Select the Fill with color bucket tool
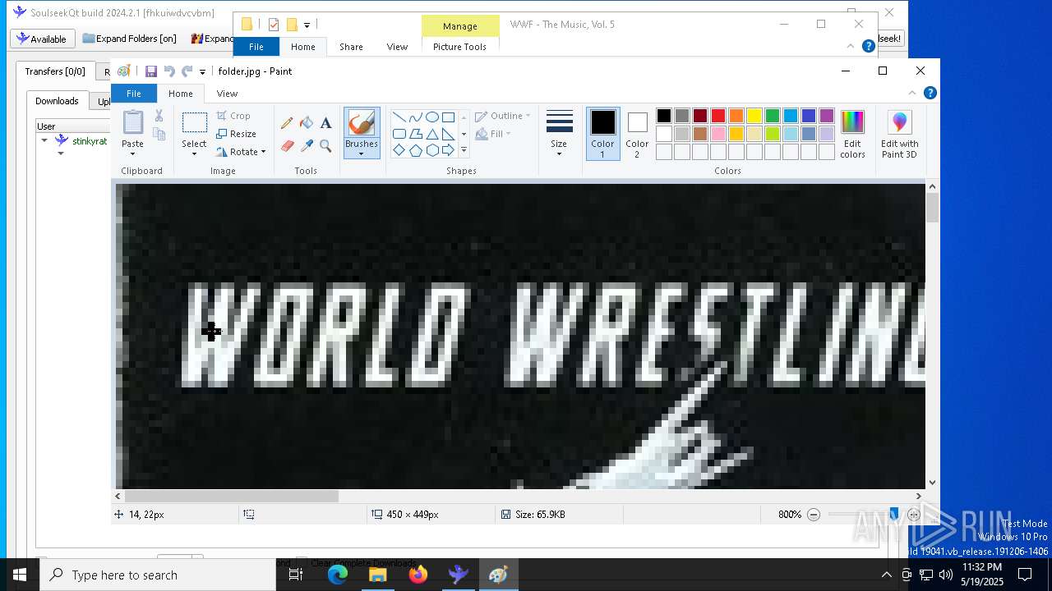Viewport: 1052px width, 591px height. 307,123
